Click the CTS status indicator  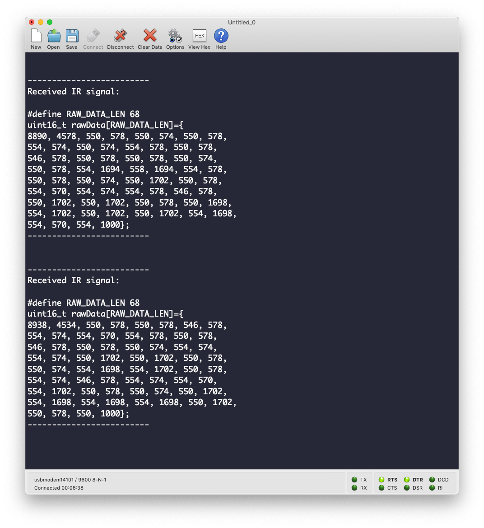382,488
